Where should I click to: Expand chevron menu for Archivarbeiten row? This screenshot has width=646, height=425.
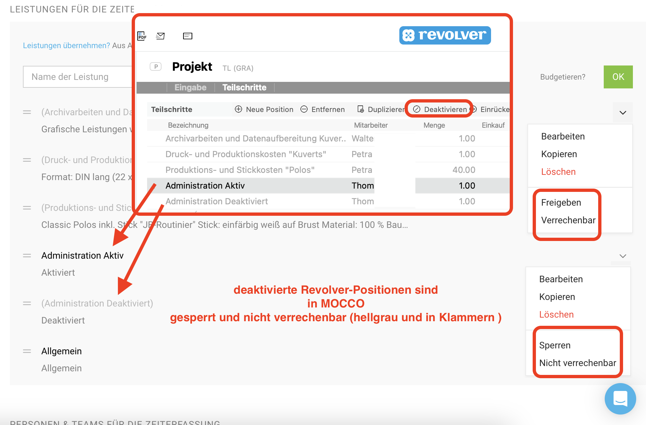point(623,113)
